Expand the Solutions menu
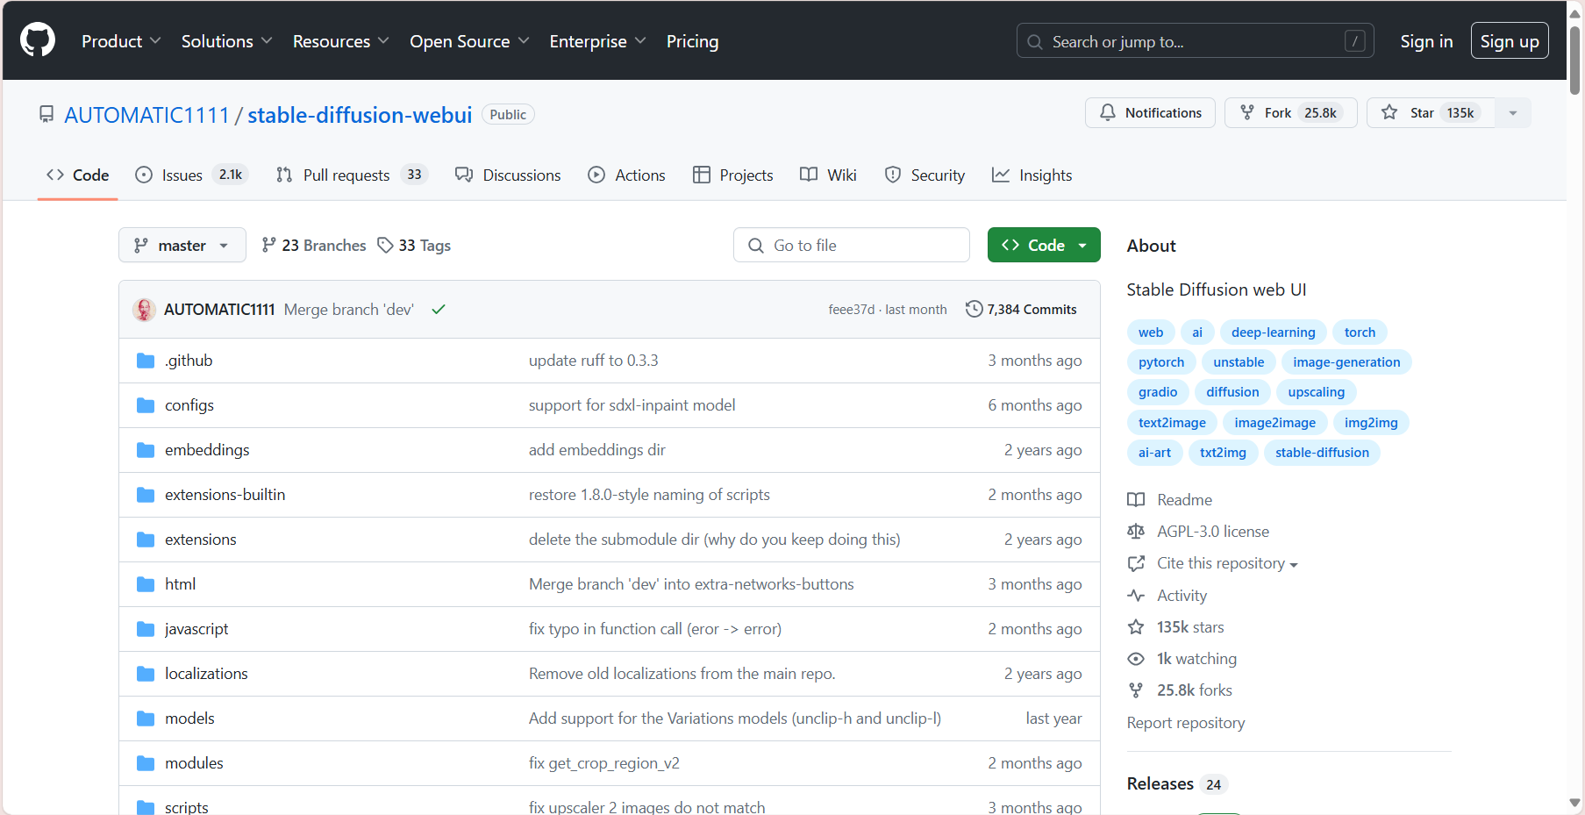The width and height of the screenshot is (1585, 815). pyautogui.click(x=227, y=41)
